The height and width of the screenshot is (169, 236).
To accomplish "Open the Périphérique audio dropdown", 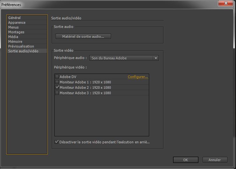I will 123,58.
